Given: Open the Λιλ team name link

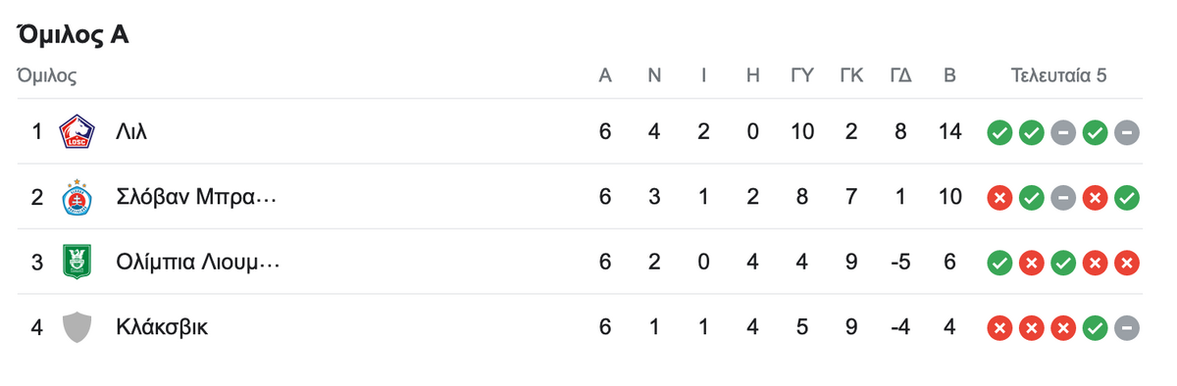Looking at the screenshot, I should pyautogui.click(x=131, y=131).
